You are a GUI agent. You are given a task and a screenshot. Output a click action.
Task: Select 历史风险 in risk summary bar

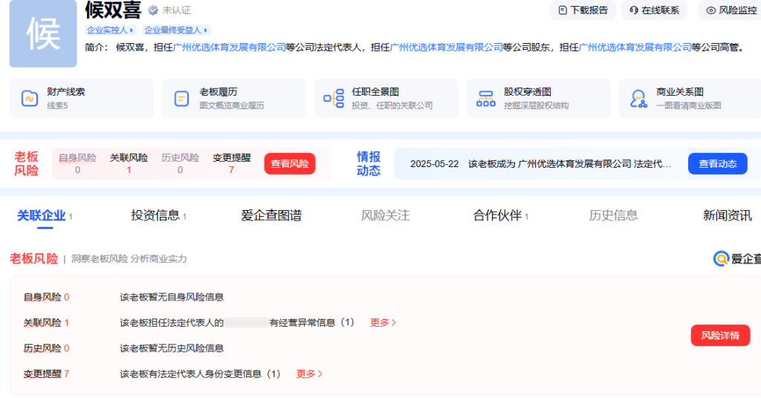tap(180, 163)
